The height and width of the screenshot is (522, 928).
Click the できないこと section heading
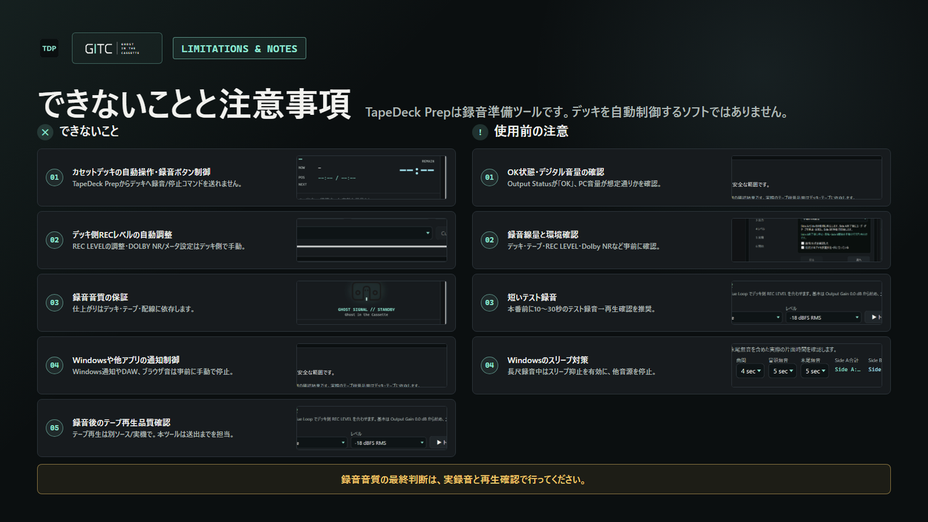89,131
